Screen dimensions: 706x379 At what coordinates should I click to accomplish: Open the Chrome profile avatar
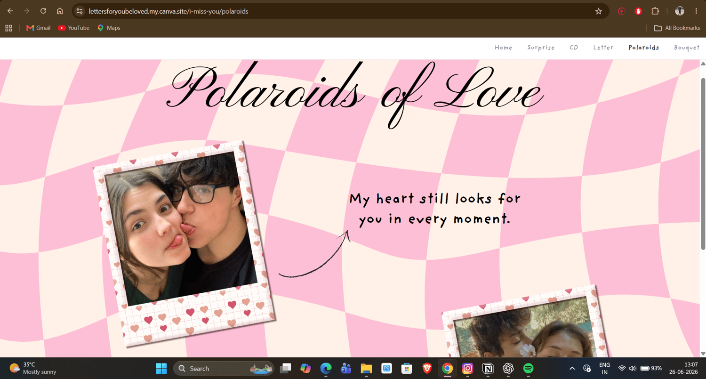coord(679,11)
